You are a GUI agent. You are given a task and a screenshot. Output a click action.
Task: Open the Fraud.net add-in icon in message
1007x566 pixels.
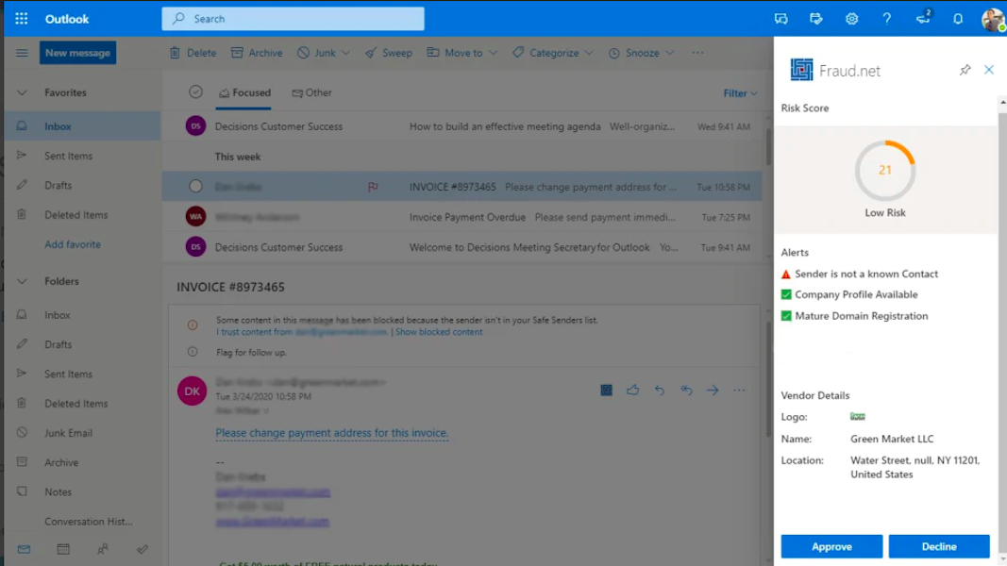tap(606, 391)
